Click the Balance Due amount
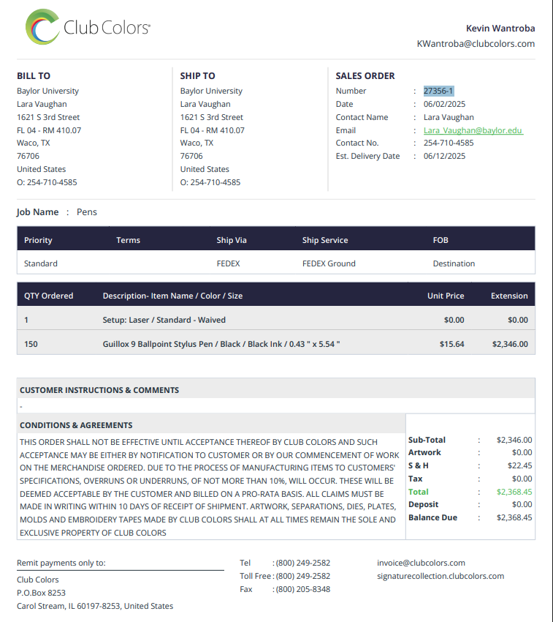 [514, 517]
